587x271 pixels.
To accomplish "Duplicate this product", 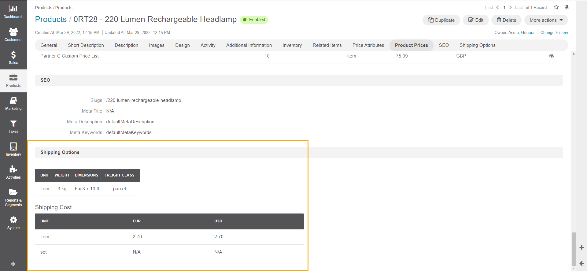I will 441,20.
